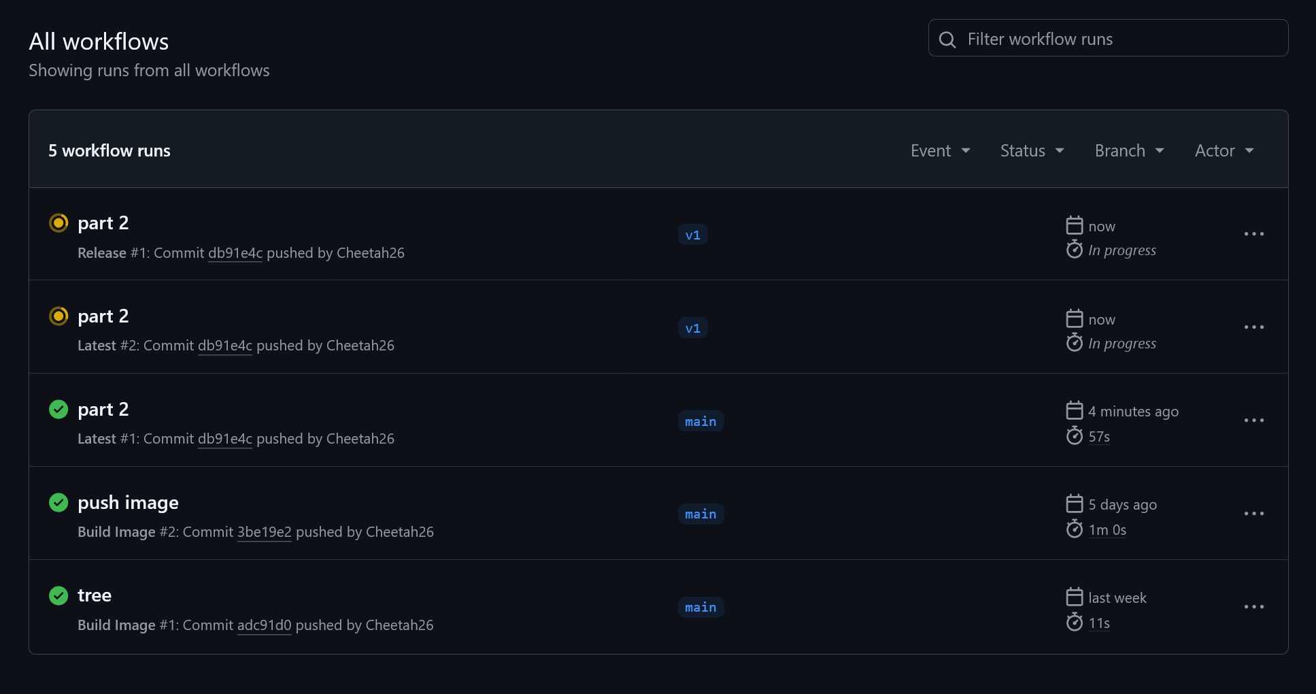Click the stopwatch icon beside '57s'

point(1075,436)
